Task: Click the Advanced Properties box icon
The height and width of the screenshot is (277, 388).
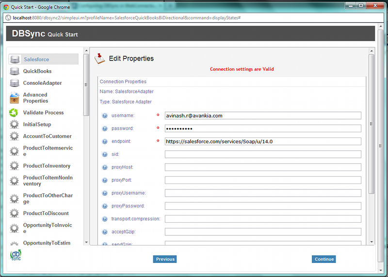Action: [x=15, y=98]
